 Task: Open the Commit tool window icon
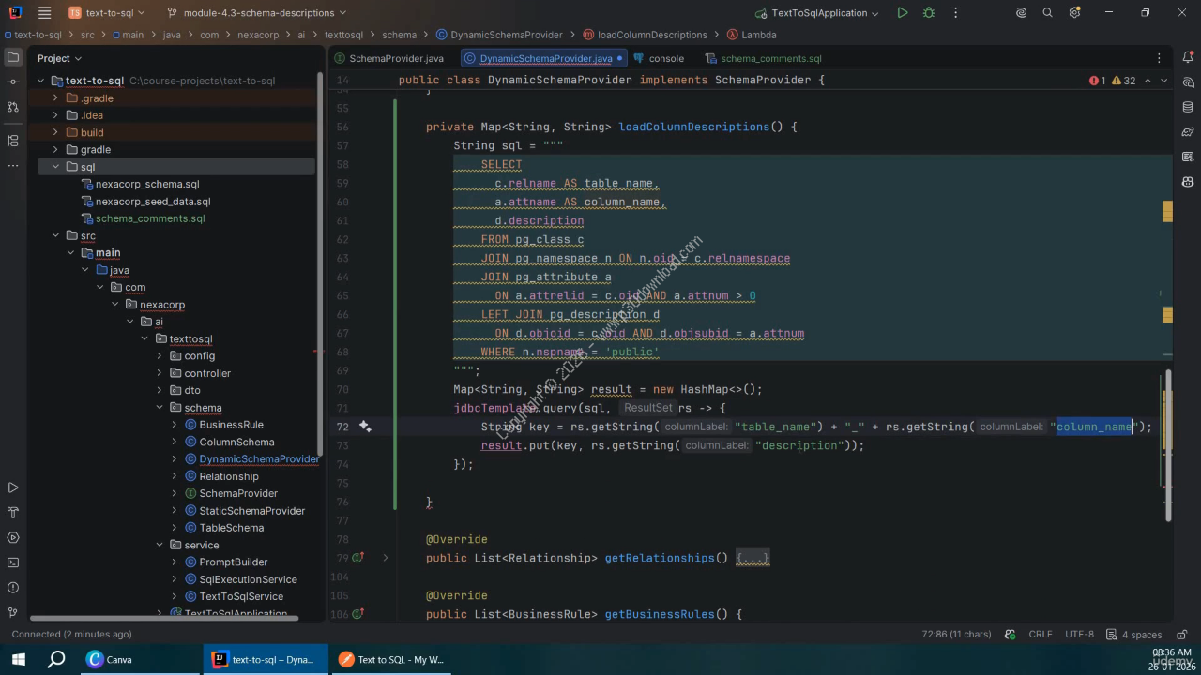click(x=13, y=82)
